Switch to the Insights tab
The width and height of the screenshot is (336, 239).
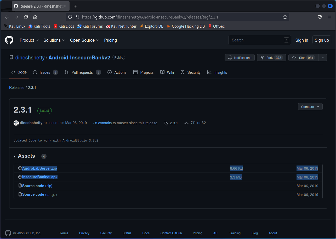pyautogui.click(x=217, y=72)
